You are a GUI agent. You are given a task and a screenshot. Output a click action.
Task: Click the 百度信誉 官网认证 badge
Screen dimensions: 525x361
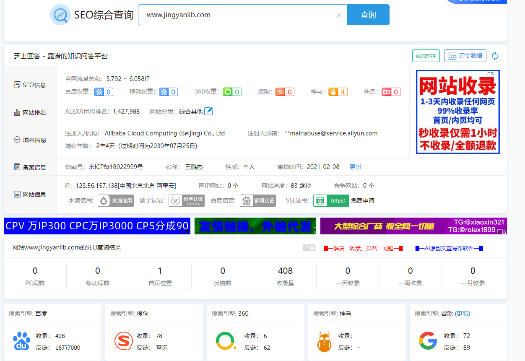pos(258,200)
